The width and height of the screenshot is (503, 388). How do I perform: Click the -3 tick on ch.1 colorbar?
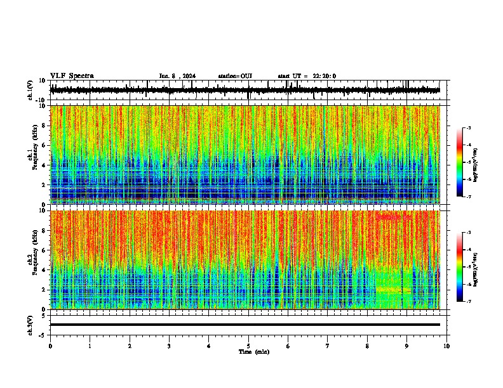(x=468, y=127)
